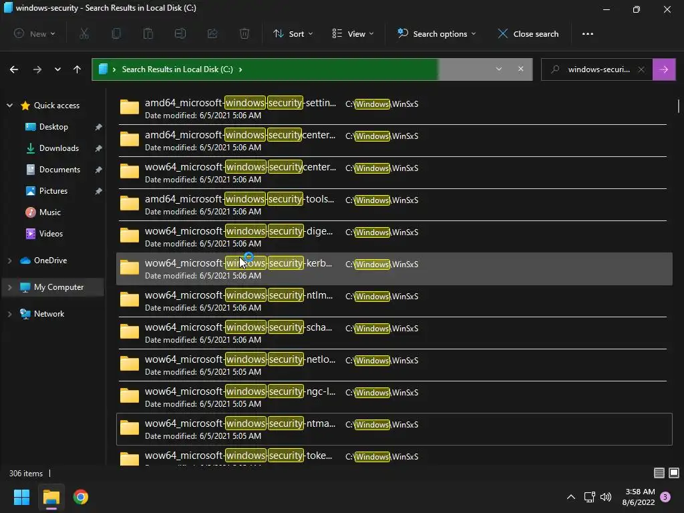
Task: Open notifications badge showing 3
Action: [x=665, y=497]
